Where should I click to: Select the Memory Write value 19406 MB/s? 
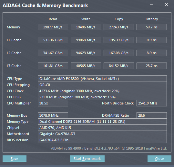click(86, 27)
